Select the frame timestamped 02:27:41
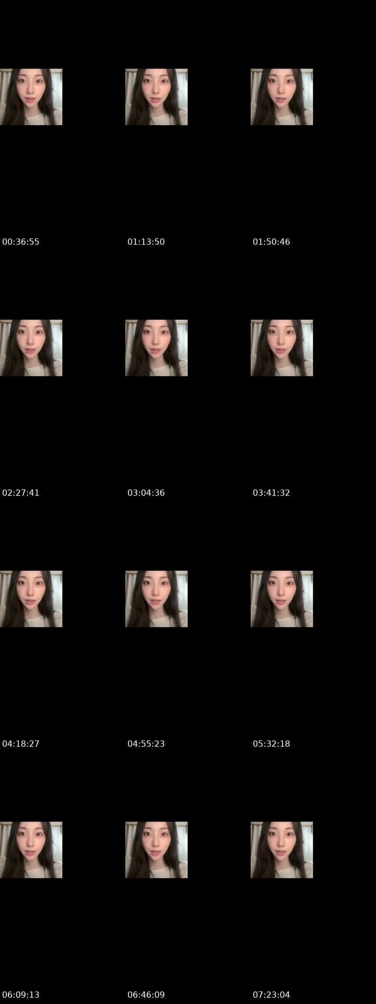The height and width of the screenshot is (1004, 376). (31, 348)
